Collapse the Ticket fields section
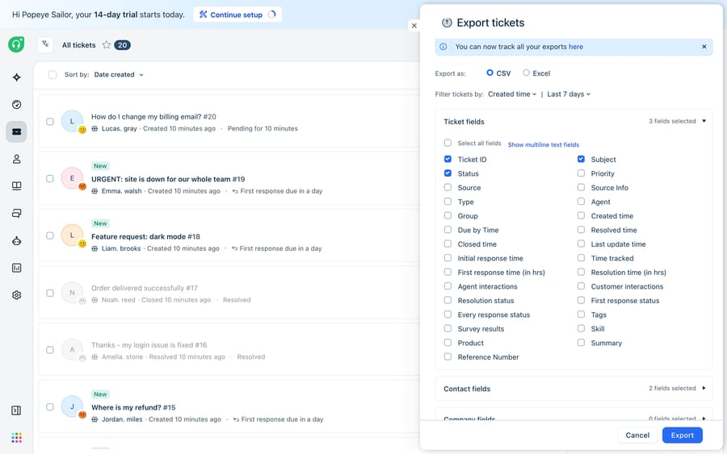The height and width of the screenshot is (454, 727). point(704,121)
